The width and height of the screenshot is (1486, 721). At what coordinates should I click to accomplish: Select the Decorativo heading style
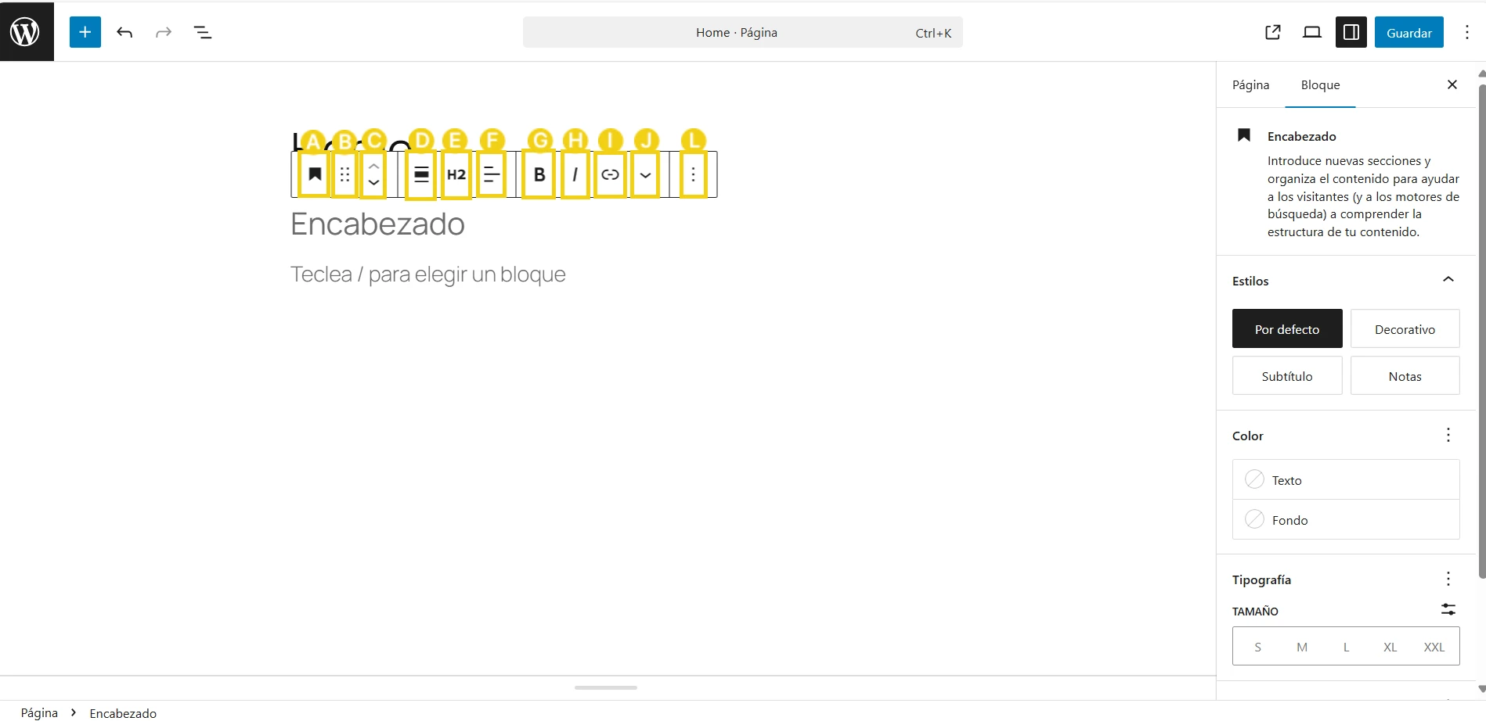tap(1405, 329)
